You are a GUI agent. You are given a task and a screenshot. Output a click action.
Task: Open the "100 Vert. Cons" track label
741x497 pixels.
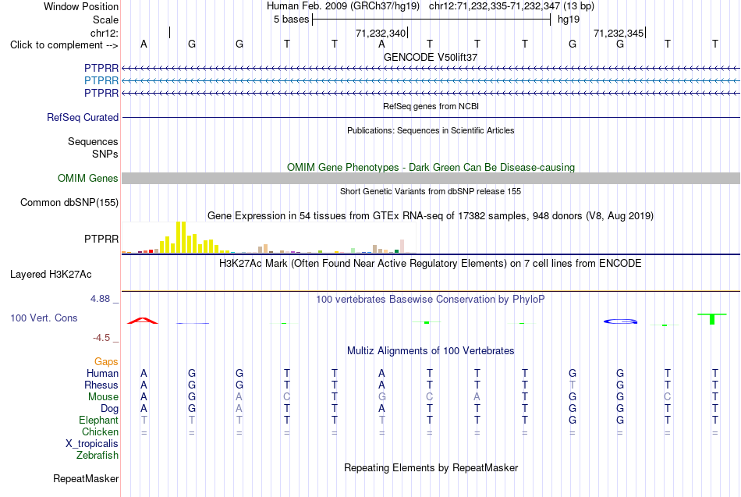click(x=44, y=318)
